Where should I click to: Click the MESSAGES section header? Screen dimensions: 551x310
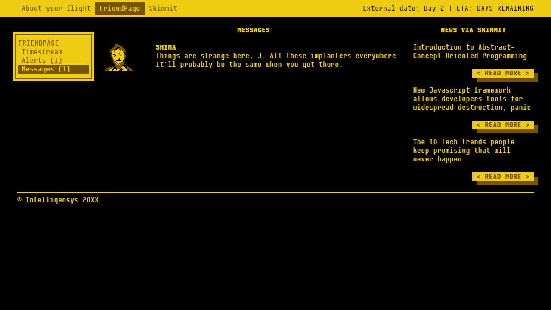click(x=254, y=30)
